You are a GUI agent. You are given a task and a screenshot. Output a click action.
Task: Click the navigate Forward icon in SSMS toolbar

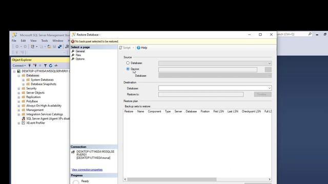click(x=25, y=47)
